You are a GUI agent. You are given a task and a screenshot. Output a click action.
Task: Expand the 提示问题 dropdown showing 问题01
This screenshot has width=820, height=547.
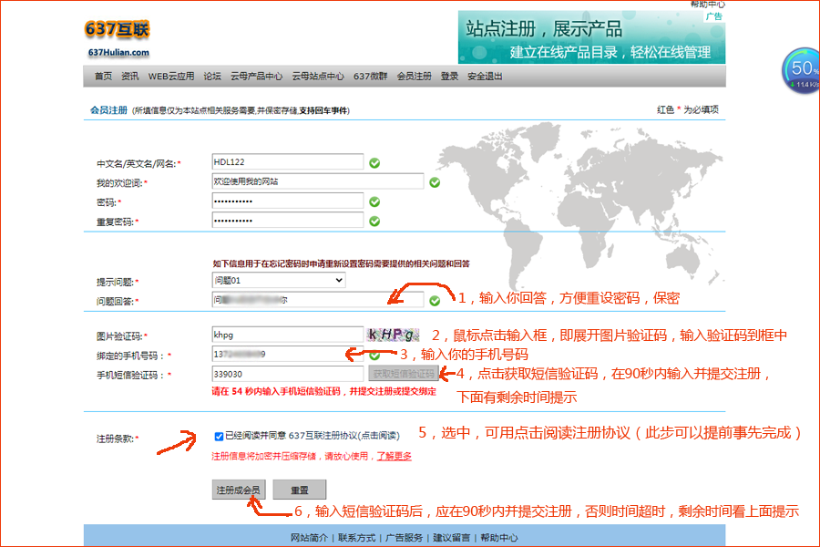pyautogui.click(x=278, y=281)
